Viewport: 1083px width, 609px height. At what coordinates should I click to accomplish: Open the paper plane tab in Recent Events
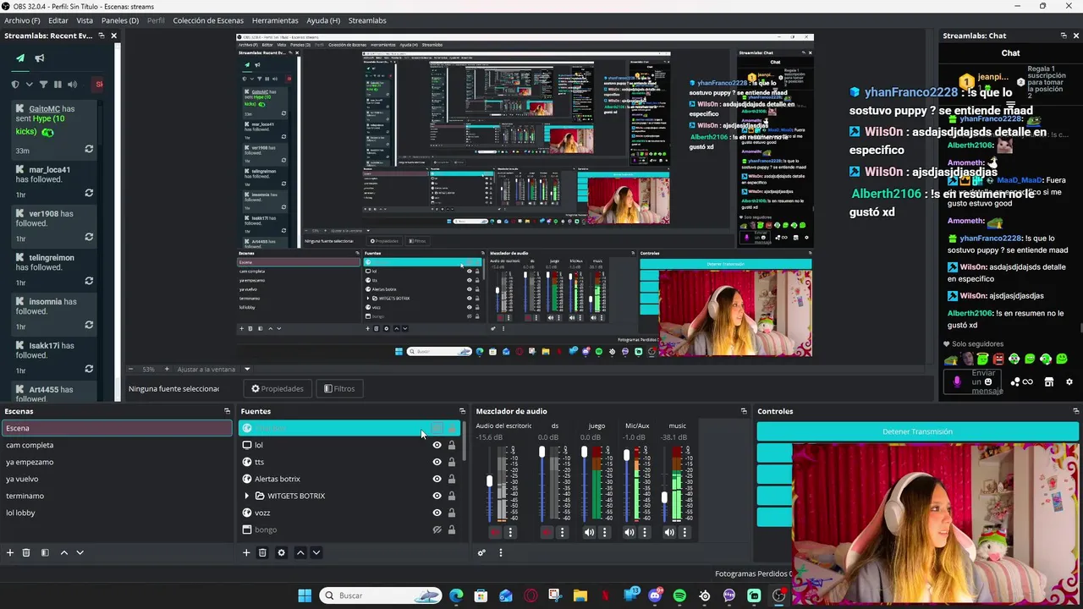[20, 58]
